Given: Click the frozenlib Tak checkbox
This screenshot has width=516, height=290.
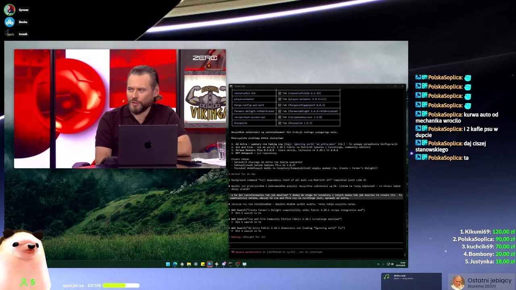Looking at the screenshot, I should coord(279,123).
